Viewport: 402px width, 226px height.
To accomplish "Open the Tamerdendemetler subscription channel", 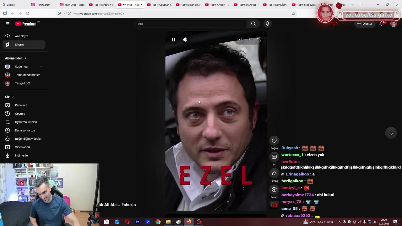I will pyautogui.click(x=24, y=75).
